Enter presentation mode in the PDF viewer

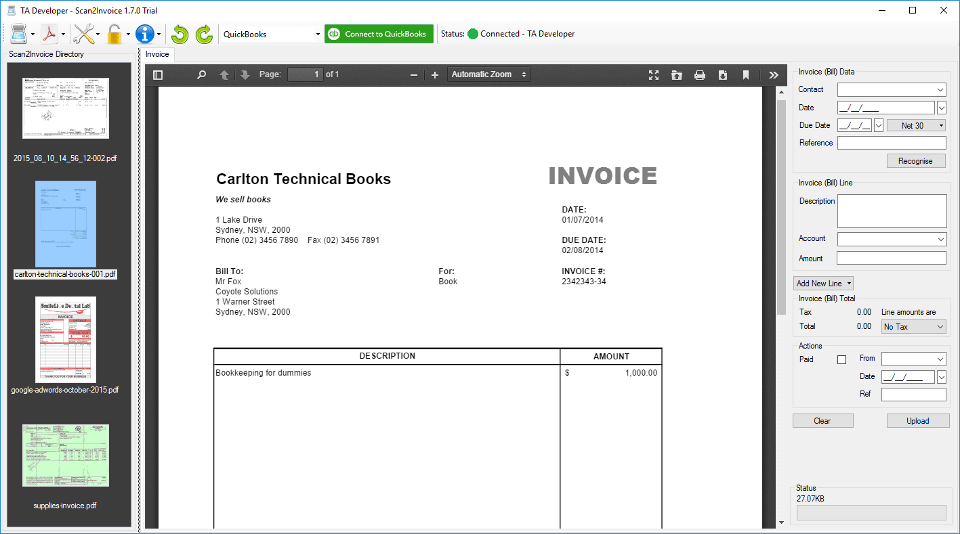pyautogui.click(x=653, y=74)
